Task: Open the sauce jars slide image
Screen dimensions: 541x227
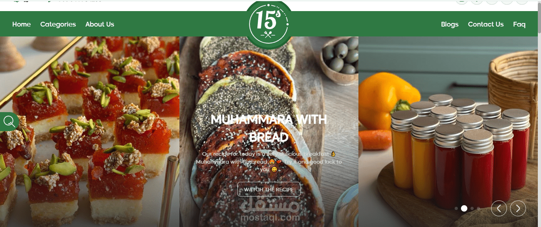Action: [448, 132]
